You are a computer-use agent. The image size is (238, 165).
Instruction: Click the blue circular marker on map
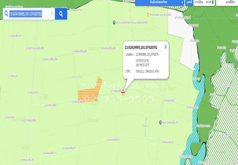click(160, 122)
